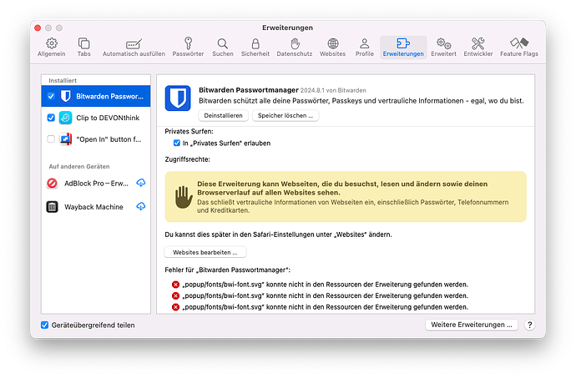Click the large Bitwarden logo in the details
576x378 pixels.
178,98
